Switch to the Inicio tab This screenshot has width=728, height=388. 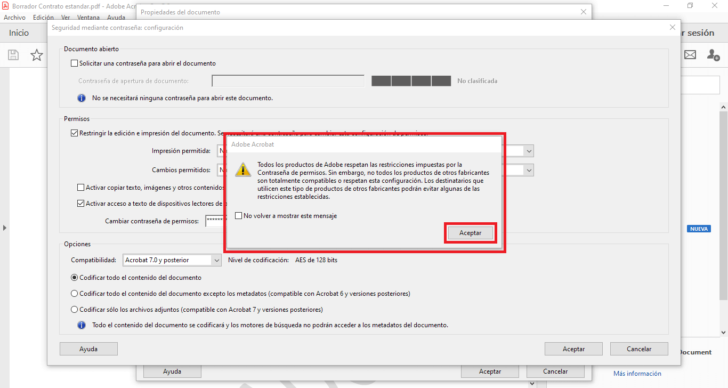coord(19,33)
